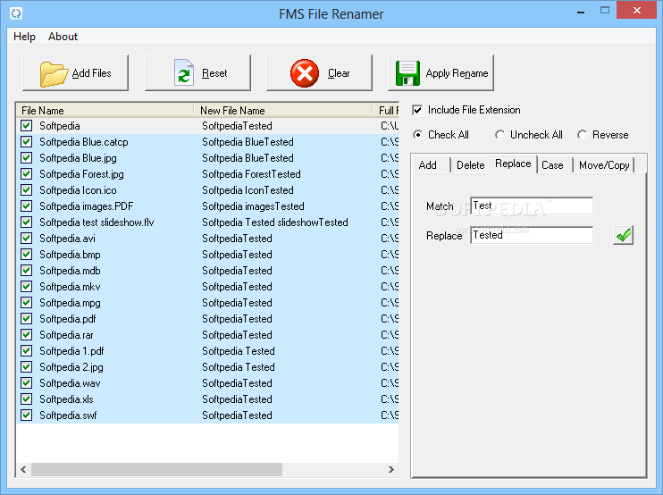The image size is (663, 495).
Task: Select the Softpedia 1.pdf file name
Action: click(x=71, y=351)
